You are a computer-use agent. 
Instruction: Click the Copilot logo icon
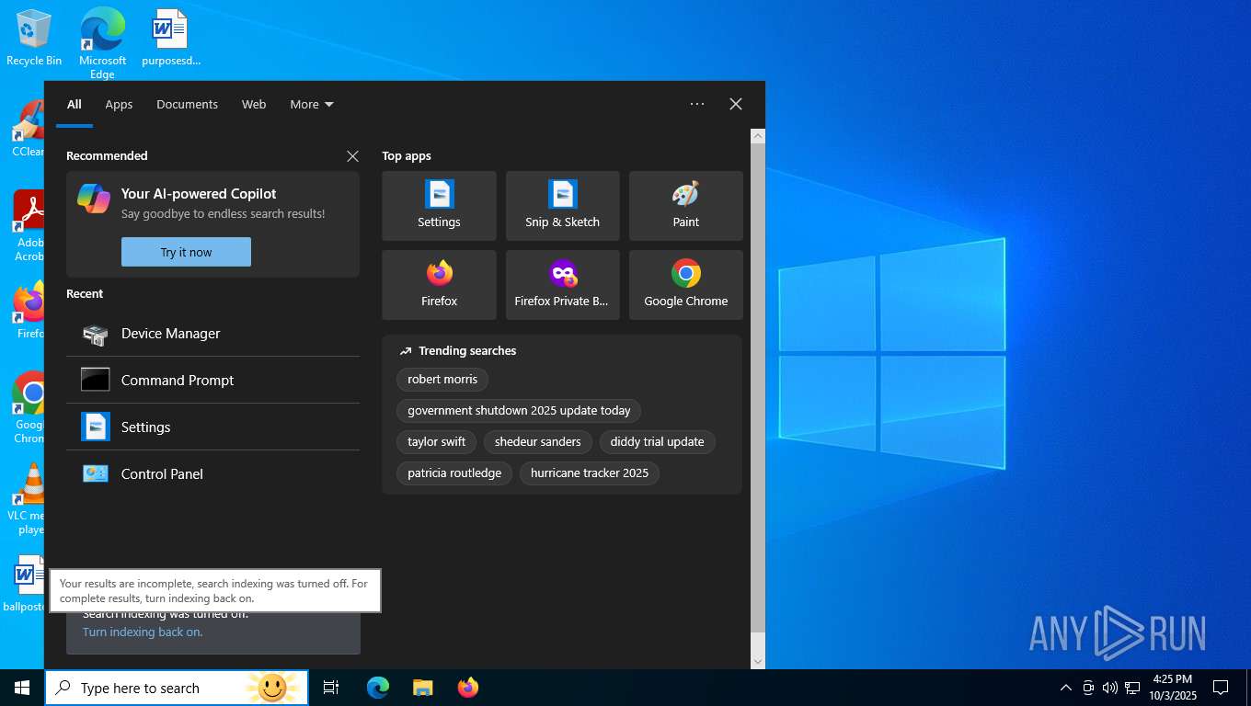tap(94, 198)
